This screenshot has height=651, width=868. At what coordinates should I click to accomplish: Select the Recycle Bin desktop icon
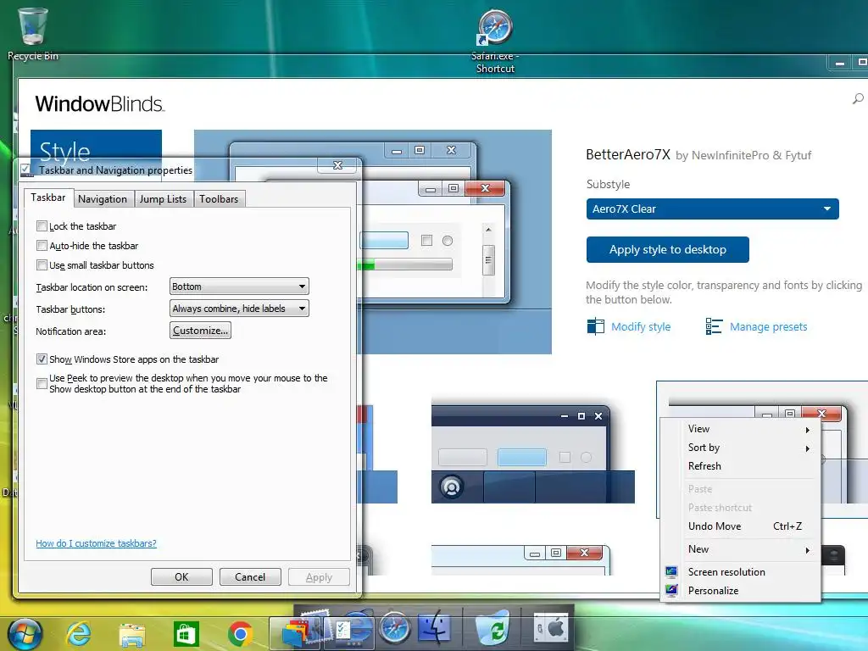33,33
